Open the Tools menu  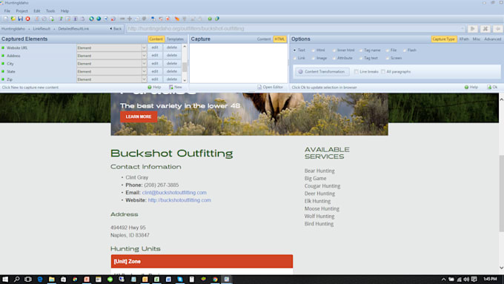point(50,11)
